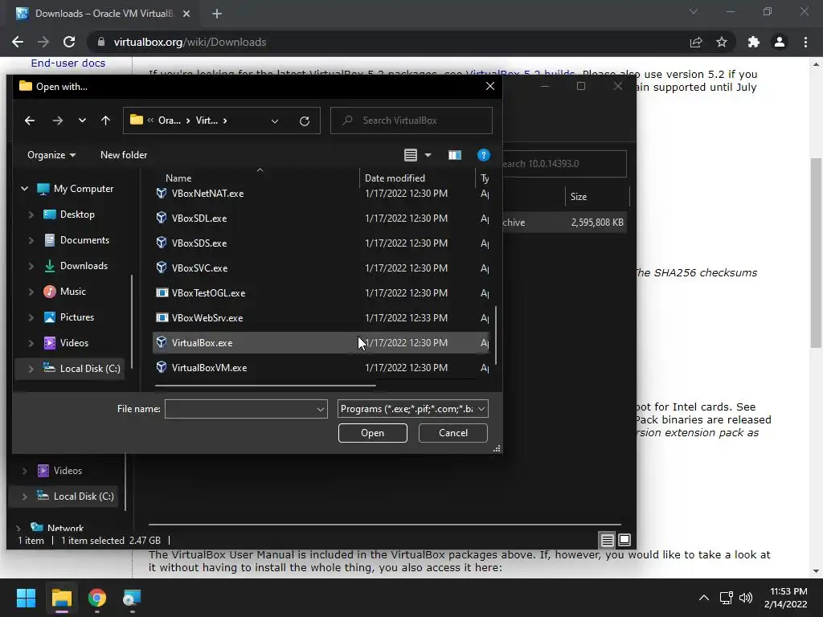Toggle the preview pane icon

(x=455, y=155)
